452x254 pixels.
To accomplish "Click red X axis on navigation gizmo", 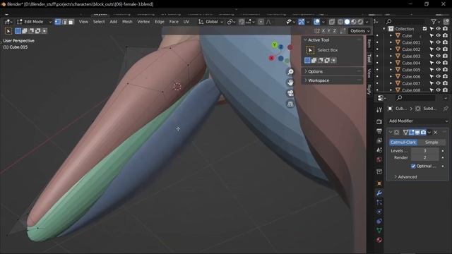I will click(271, 58).
